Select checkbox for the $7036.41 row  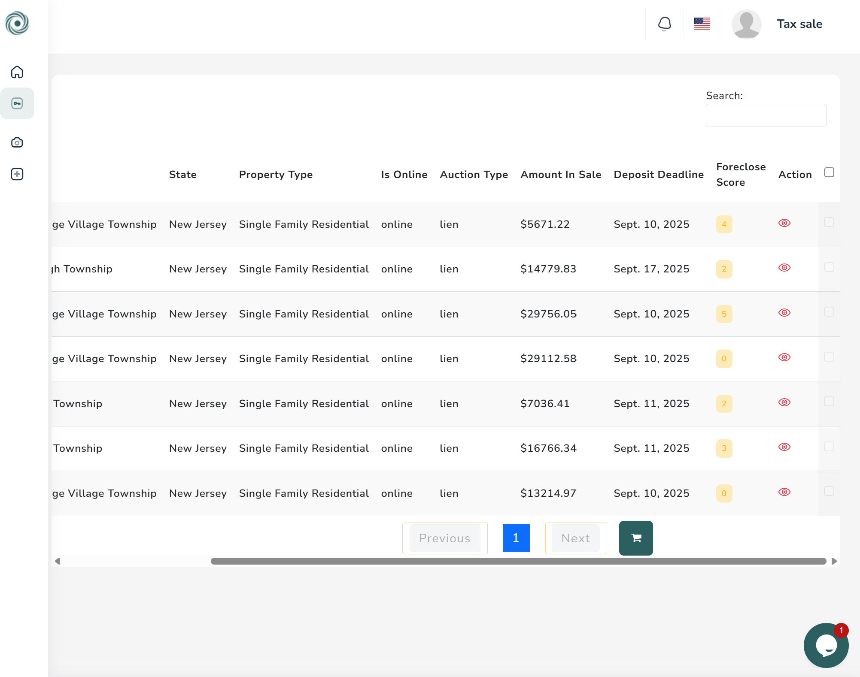click(x=829, y=402)
